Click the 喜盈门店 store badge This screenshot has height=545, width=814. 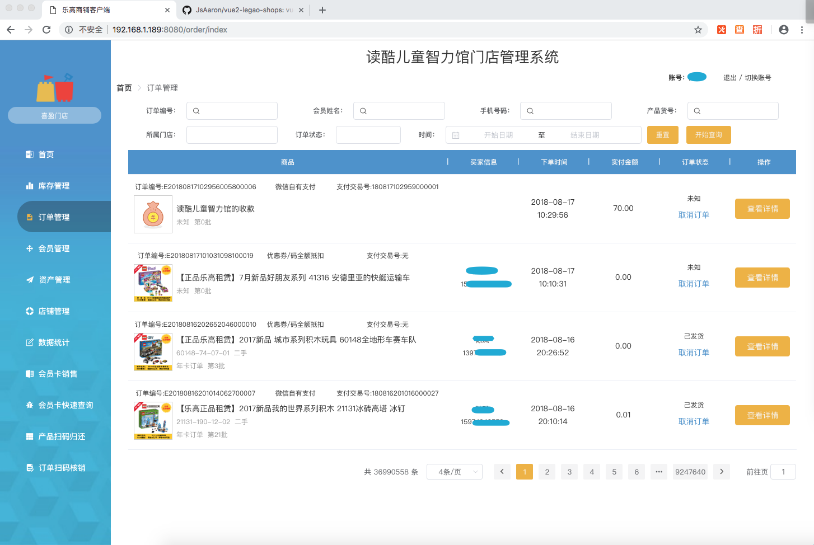click(54, 115)
